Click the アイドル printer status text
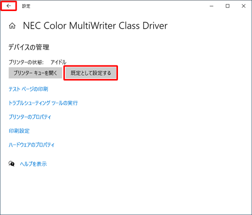The width and height of the screenshot is (252, 215). pos(58,62)
